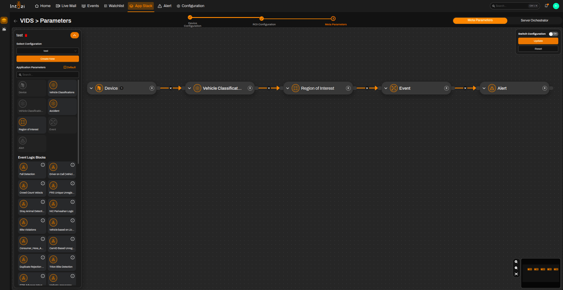Select the Accident parameter block icon

[x=53, y=104]
